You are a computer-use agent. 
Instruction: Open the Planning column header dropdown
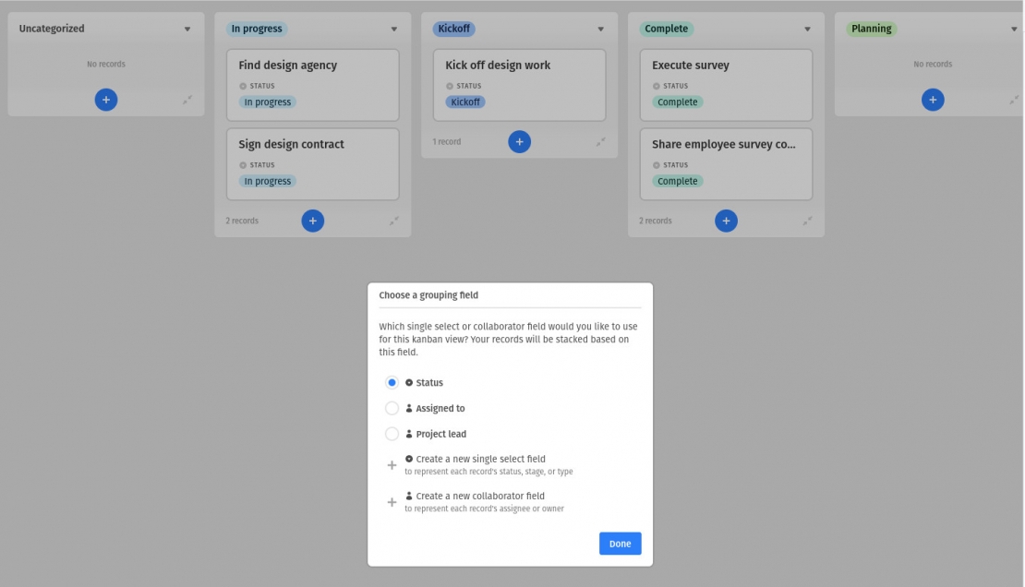[1013, 29]
